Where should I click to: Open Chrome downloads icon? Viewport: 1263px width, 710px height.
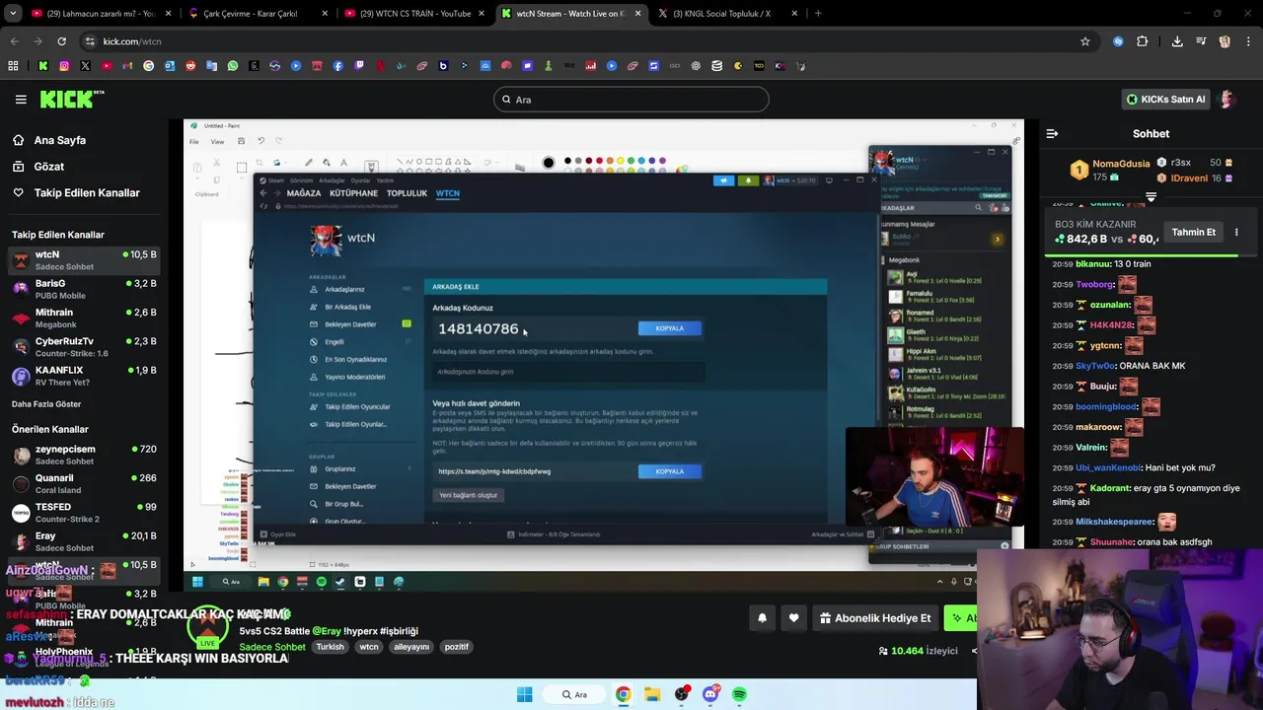[1177, 41]
